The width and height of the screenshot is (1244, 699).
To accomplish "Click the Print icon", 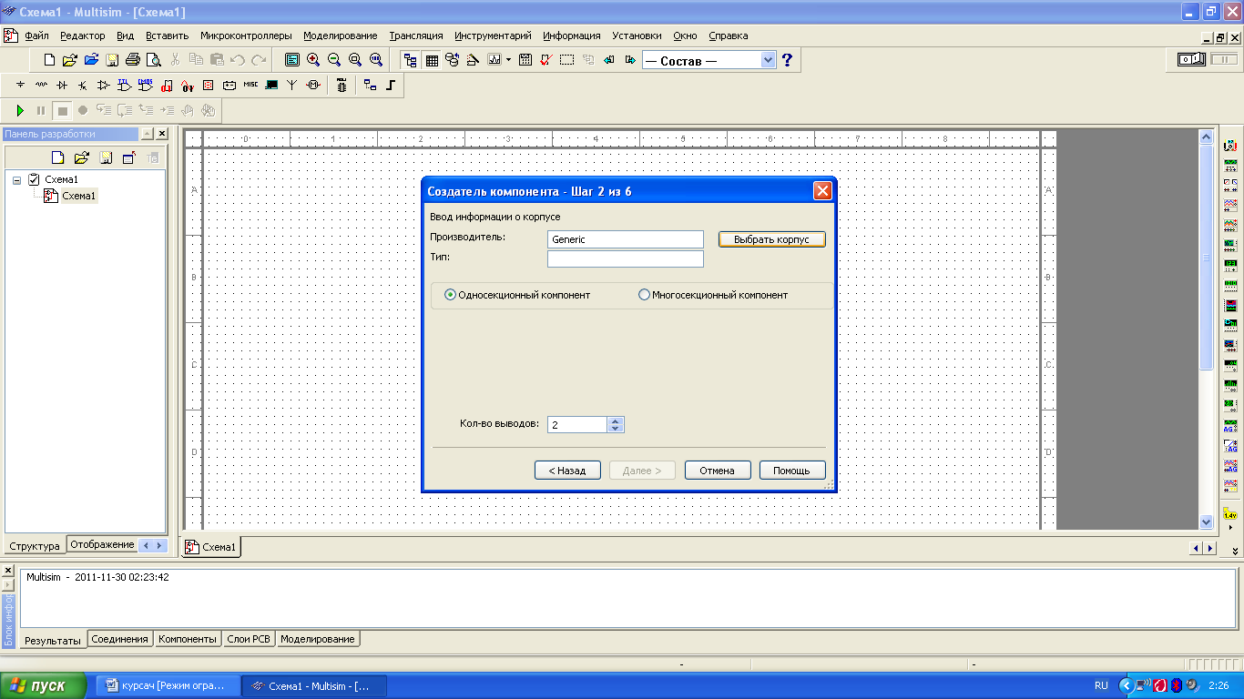I will [x=133, y=60].
